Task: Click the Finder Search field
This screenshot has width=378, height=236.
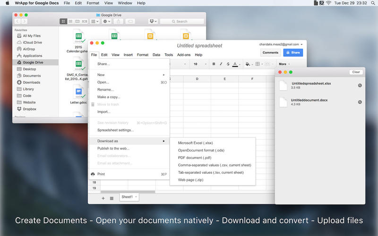Action: pyautogui.click(x=181, y=21)
